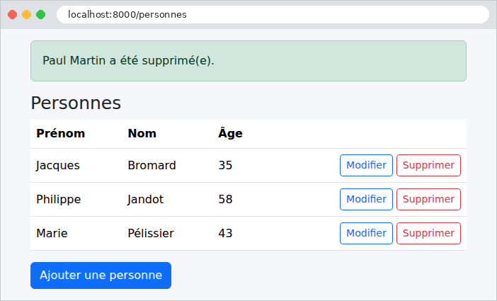This screenshot has width=497, height=301.
Task: Select the Jacques first name cell
Action: (x=57, y=166)
